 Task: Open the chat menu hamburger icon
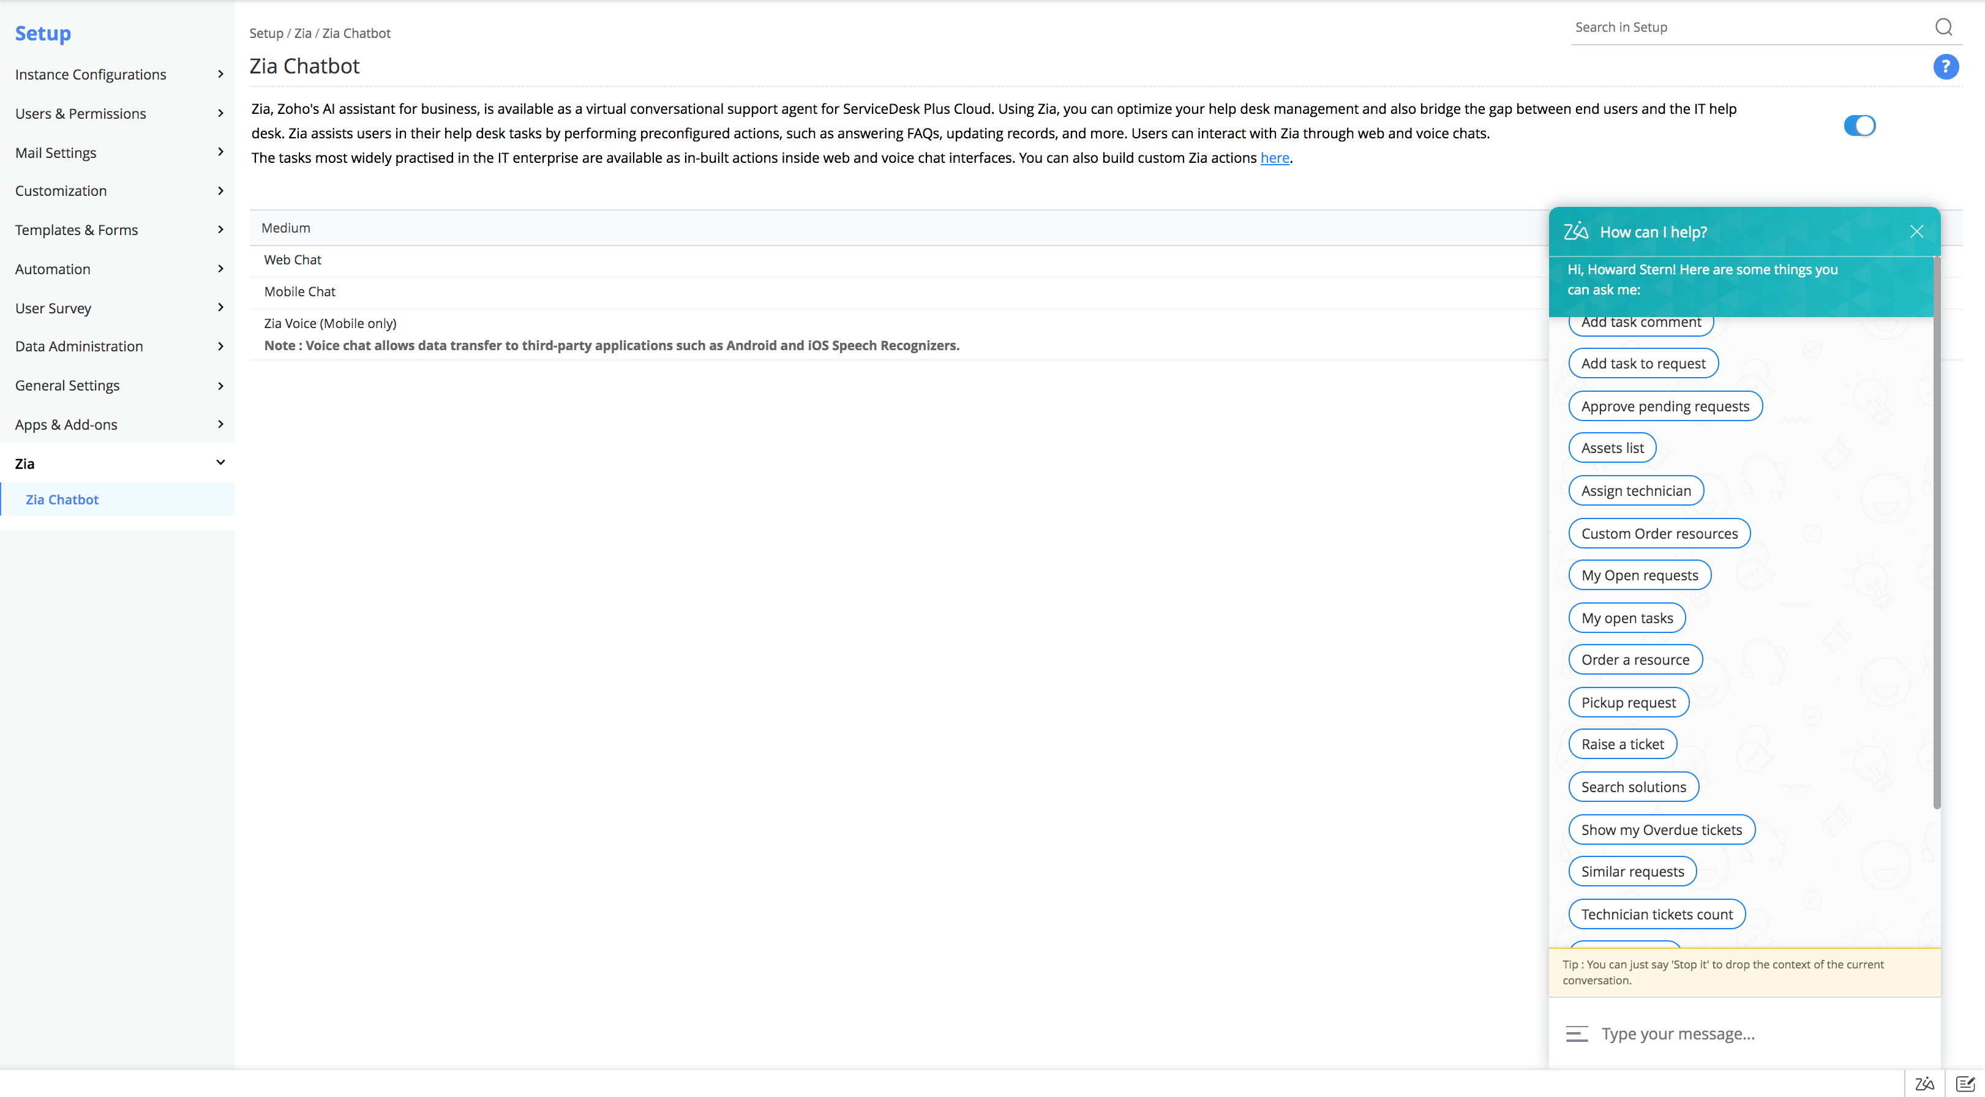[1577, 1034]
